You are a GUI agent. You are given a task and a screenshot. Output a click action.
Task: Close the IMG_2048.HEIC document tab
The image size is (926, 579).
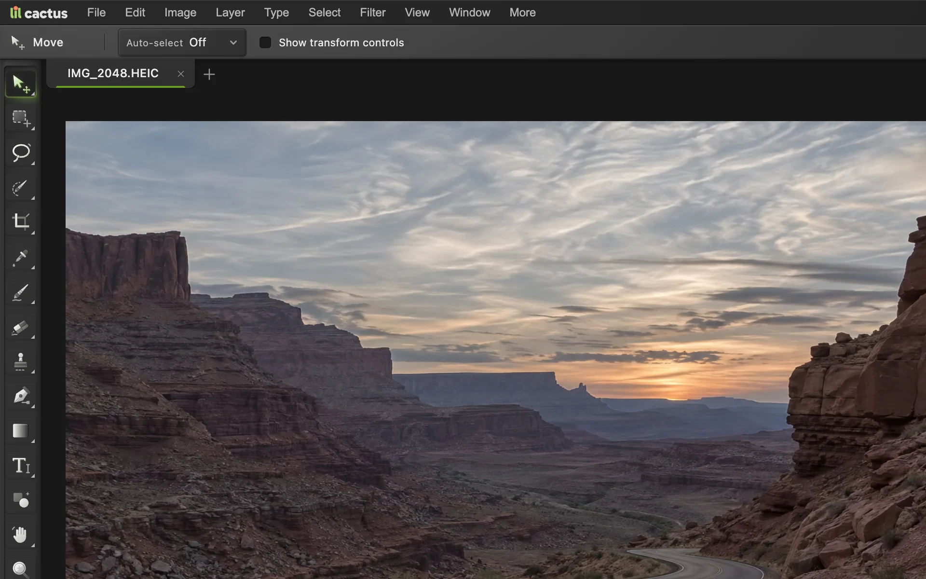click(x=181, y=74)
